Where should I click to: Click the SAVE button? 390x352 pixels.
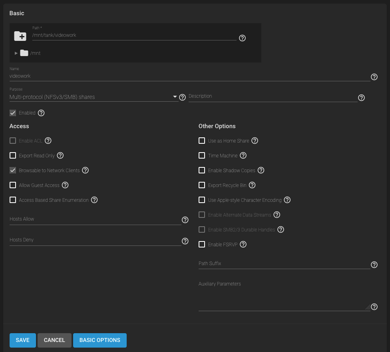tap(23, 340)
